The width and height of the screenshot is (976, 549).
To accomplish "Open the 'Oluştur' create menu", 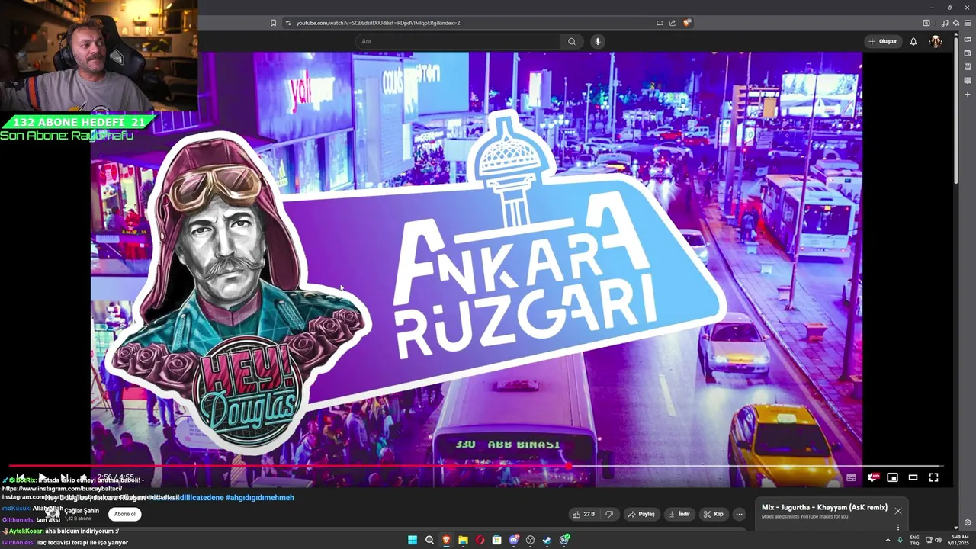I will pyautogui.click(x=883, y=41).
